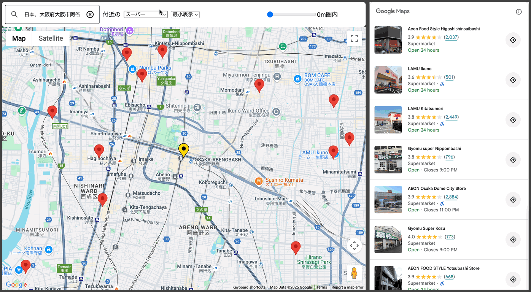531x292 pixels.
Task: Get directions to LAMU Ikuno
Action: 513,80
